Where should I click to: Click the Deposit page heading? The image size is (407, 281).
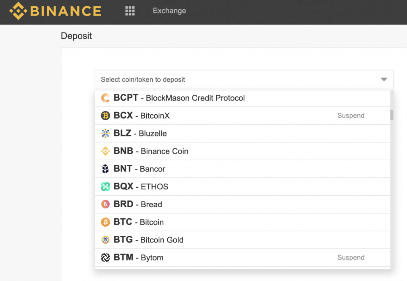[x=76, y=36]
